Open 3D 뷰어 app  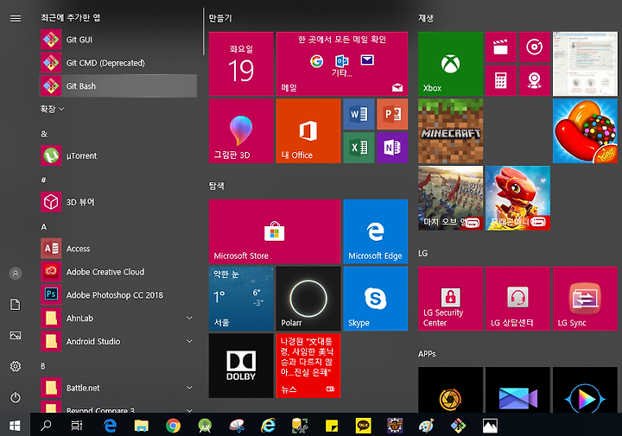pyautogui.click(x=118, y=202)
